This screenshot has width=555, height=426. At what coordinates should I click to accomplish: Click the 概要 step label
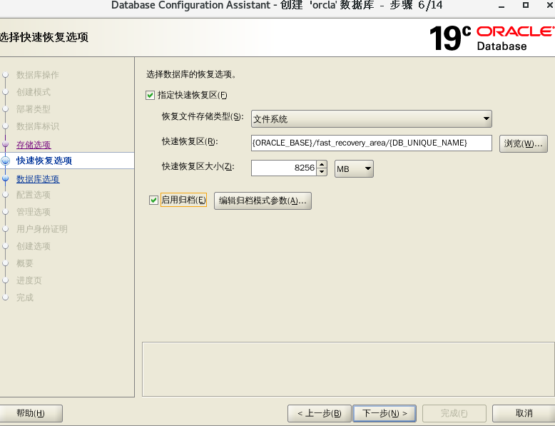pyautogui.click(x=25, y=263)
